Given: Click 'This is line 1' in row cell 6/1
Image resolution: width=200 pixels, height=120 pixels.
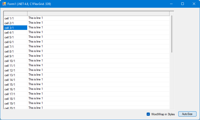Looking at the screenshot, I should click(36, 42).
